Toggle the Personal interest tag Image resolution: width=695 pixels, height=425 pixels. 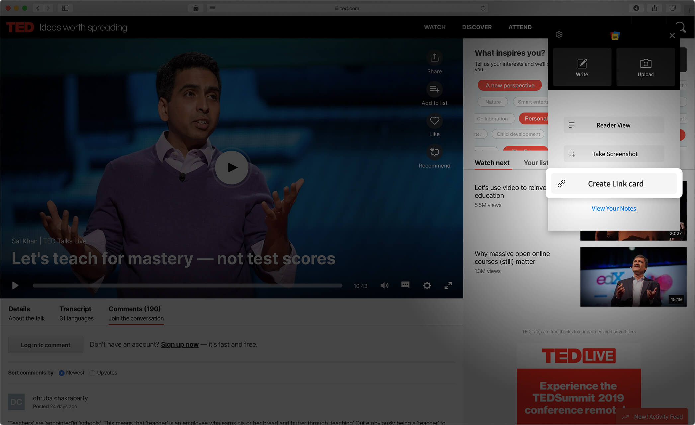pyautogui.click(x=534, y=119)
